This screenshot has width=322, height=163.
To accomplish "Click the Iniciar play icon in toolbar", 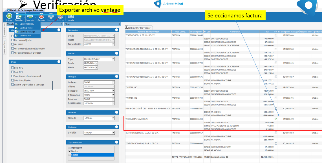I will pos(9,16).
